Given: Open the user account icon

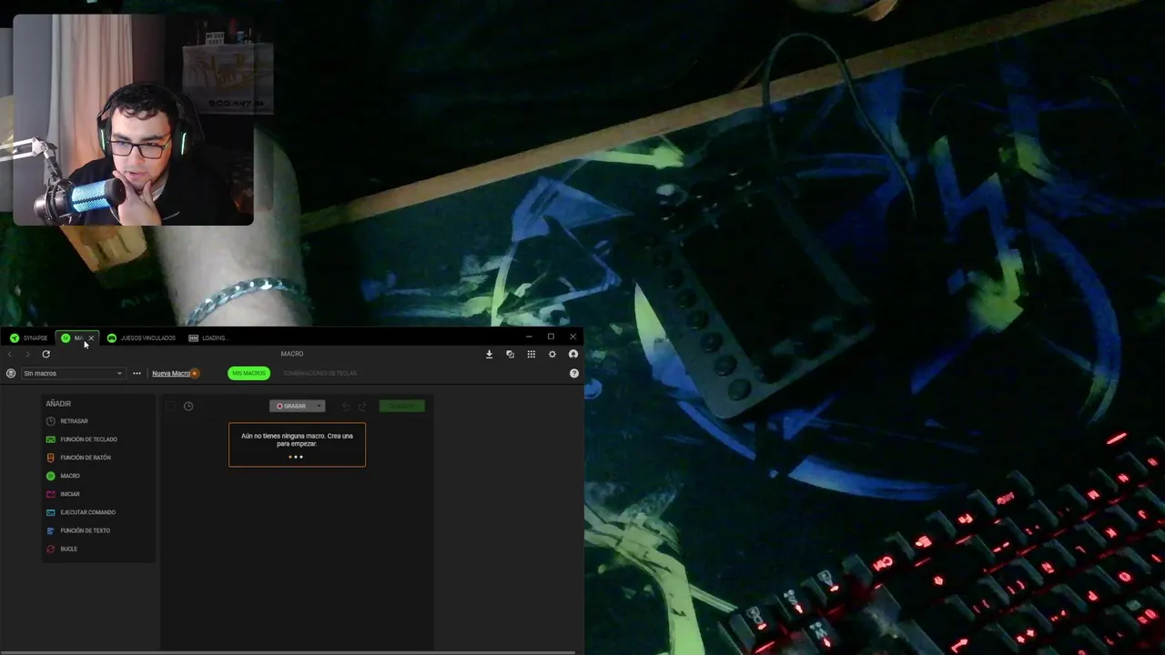Looking at the screenshot, I should point(573,354).
